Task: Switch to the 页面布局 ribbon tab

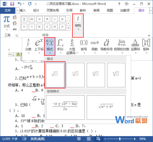Action: 53,10
